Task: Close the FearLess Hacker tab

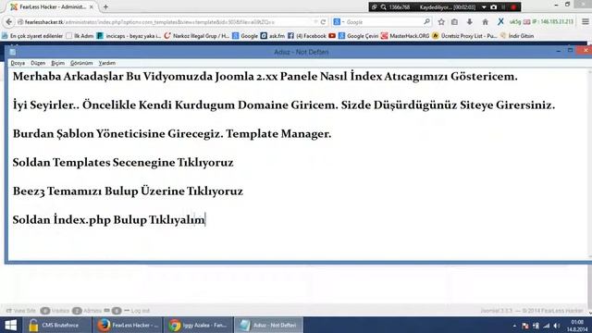Action: coord(92,6)
